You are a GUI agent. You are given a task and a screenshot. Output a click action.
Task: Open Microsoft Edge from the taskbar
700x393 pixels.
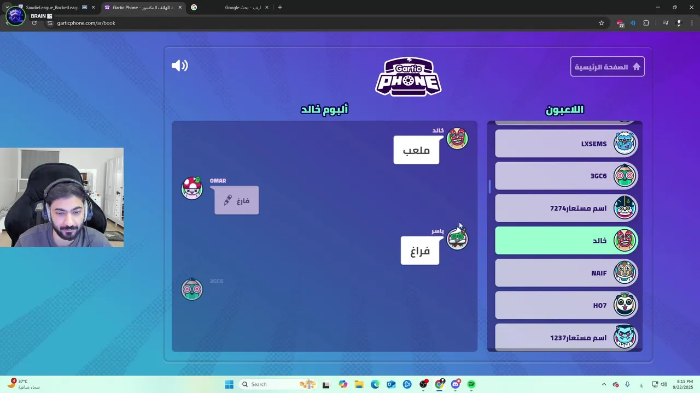pyautogui.click(x=375, y=384)
